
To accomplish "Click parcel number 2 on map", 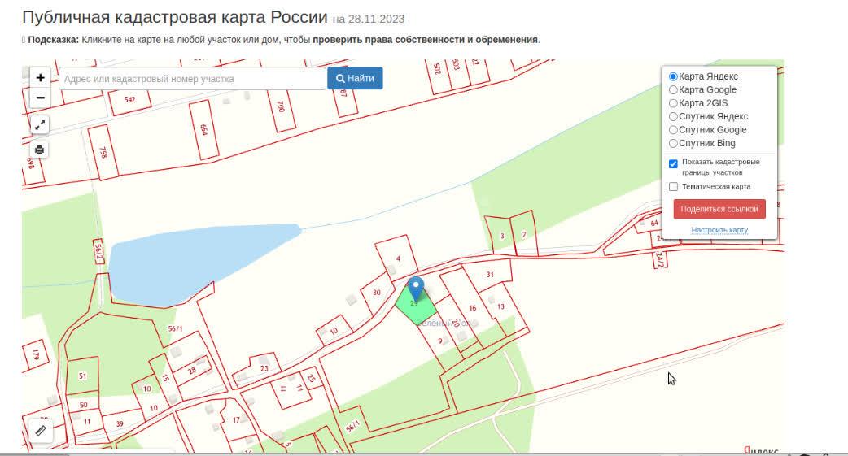I will [x=523, y=234].
